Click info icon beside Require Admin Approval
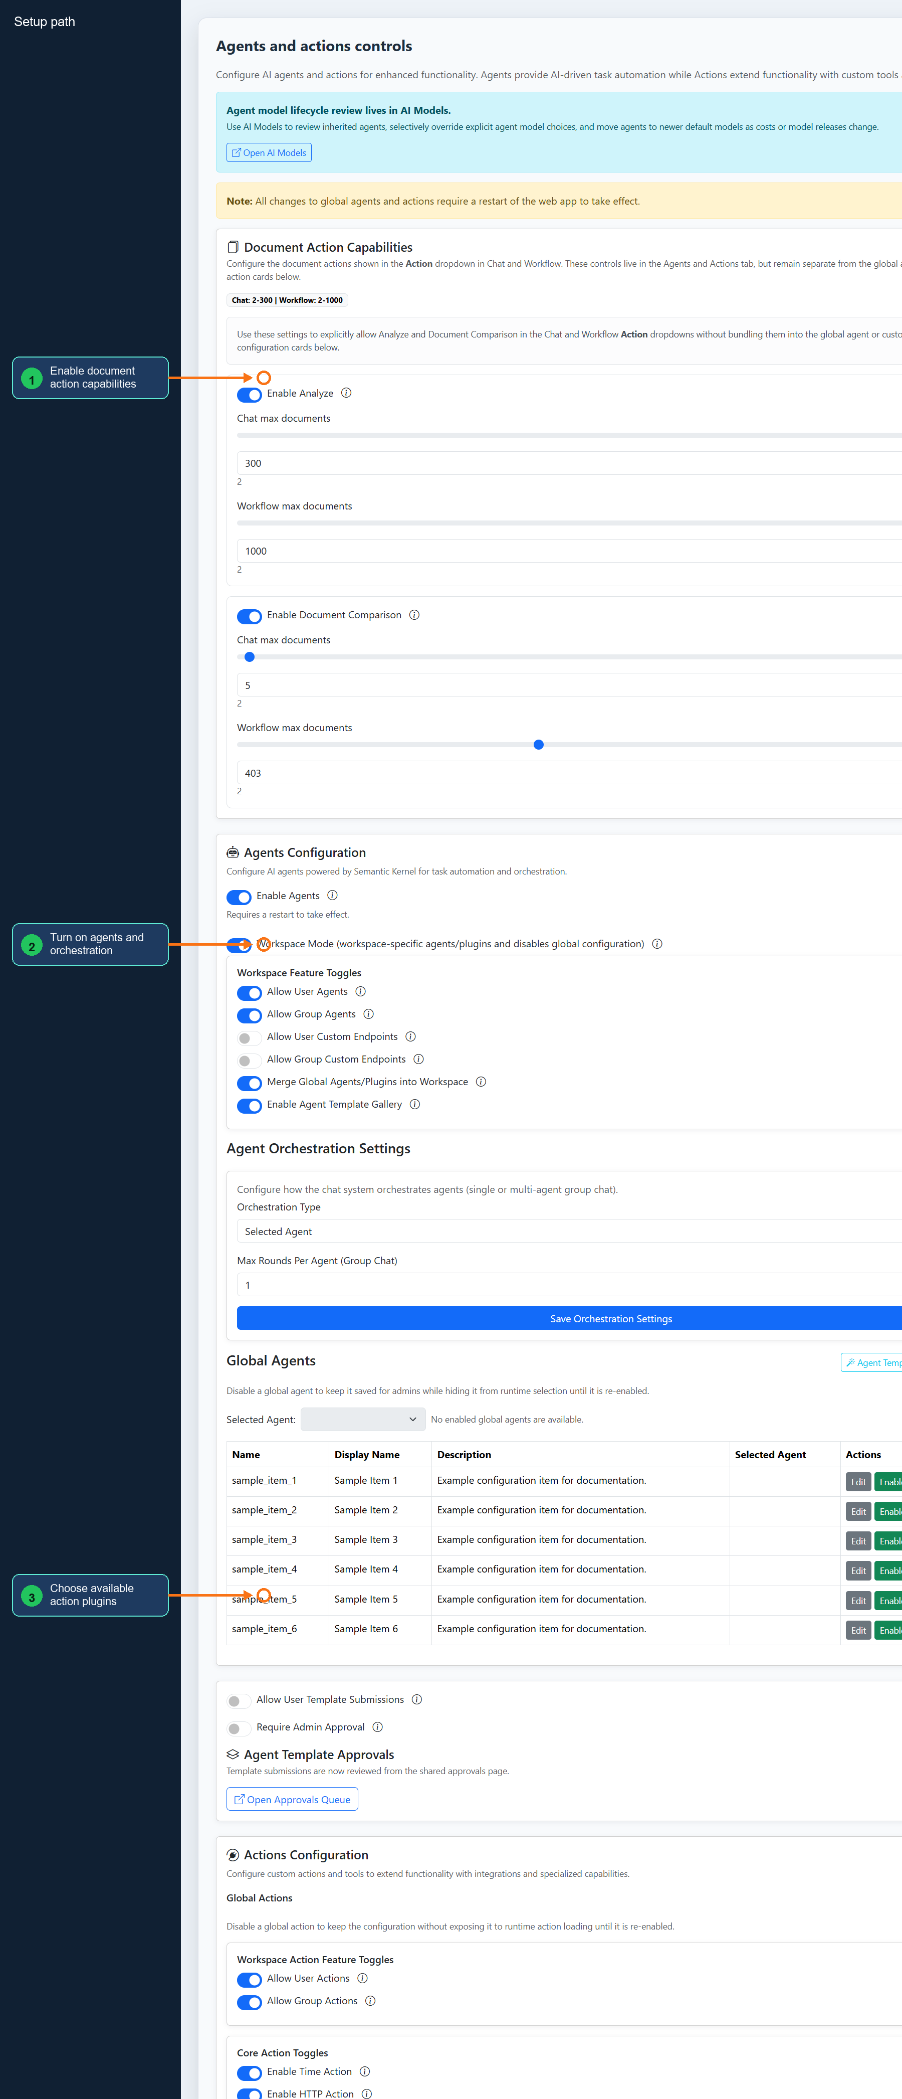 coord(378,1727)
